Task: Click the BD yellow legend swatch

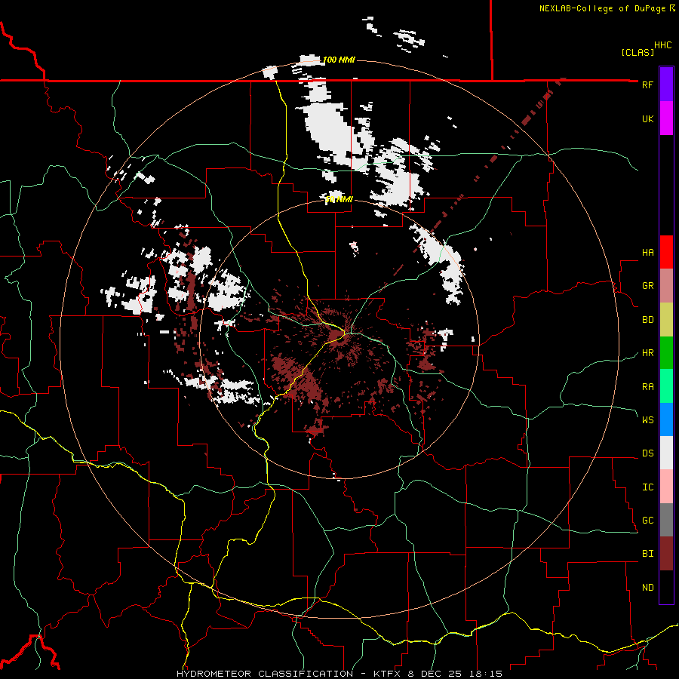Action: (666, 320)
